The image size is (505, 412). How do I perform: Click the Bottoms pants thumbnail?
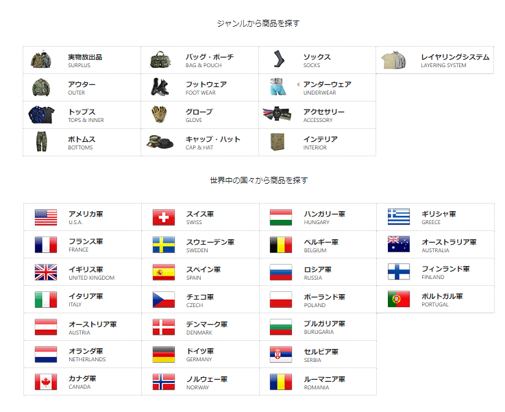click(42, 142)
